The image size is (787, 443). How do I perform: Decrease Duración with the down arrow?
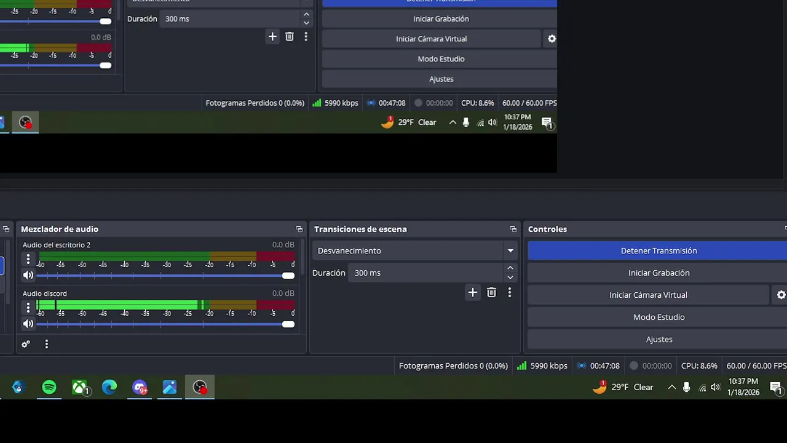[510, 277]
